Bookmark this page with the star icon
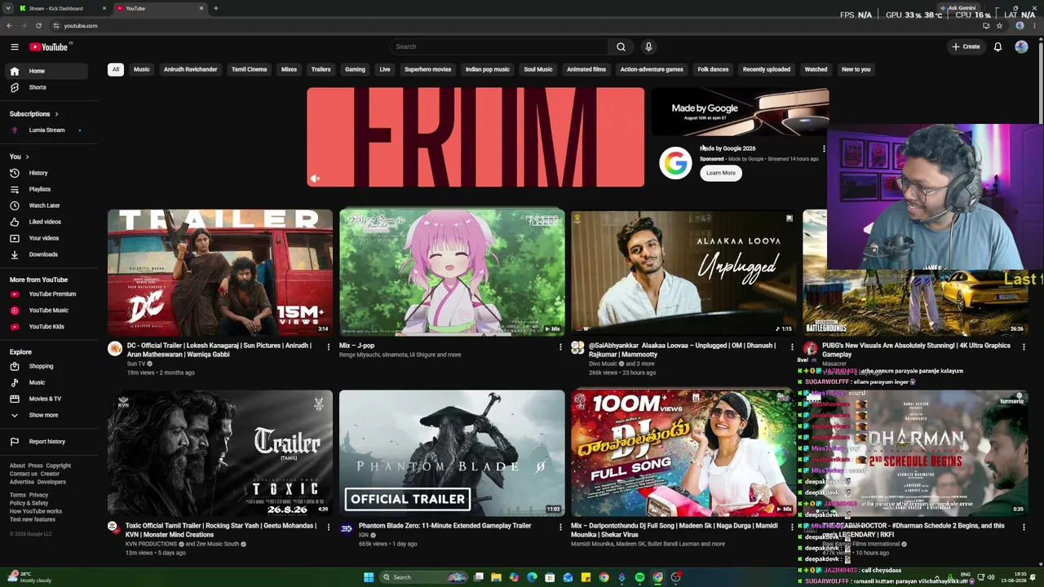 [999, 25]
